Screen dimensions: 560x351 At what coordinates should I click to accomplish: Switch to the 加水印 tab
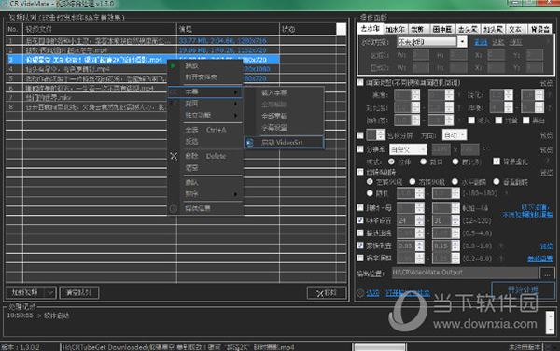click(x=395, y=29)
